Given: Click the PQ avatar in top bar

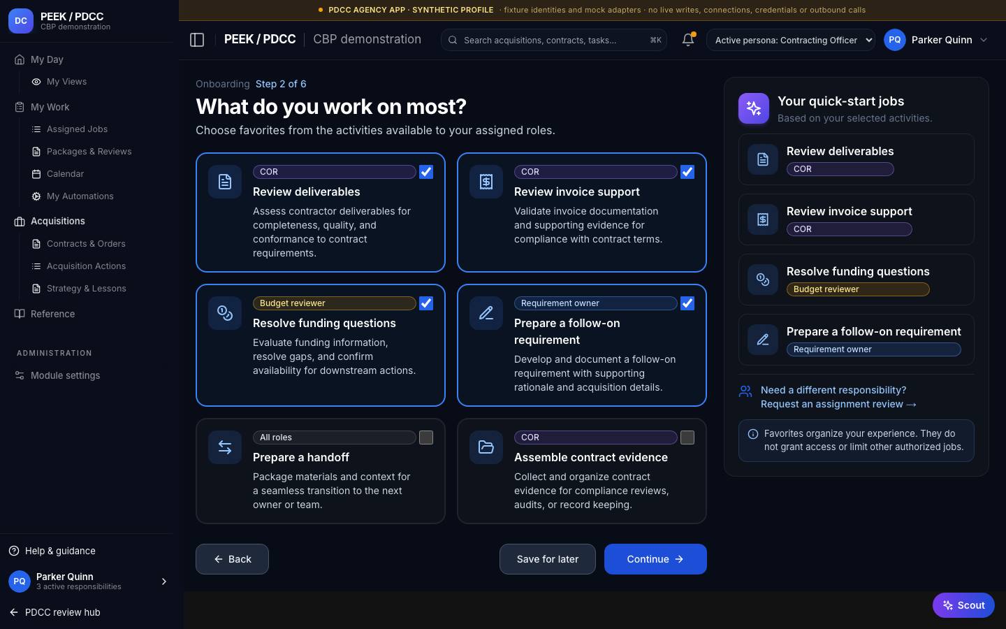Looking at the screenshot, I should (x=895, y=40).
